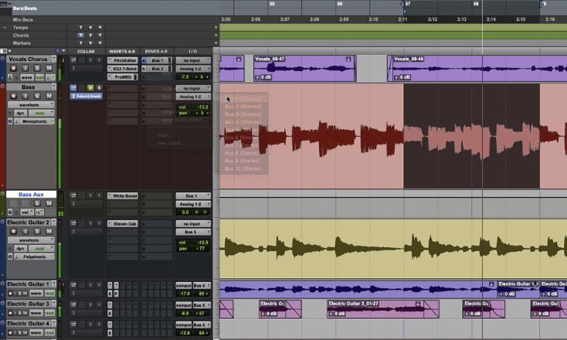The height and width of the screenshot is (340, 567).
Task: Click the blue share icon on Bass track
Action: (x=73, y=88)
